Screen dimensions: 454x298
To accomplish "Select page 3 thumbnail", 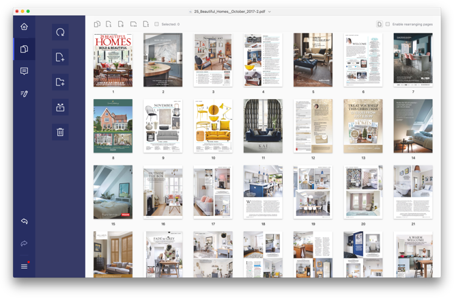I will [213, 60].
